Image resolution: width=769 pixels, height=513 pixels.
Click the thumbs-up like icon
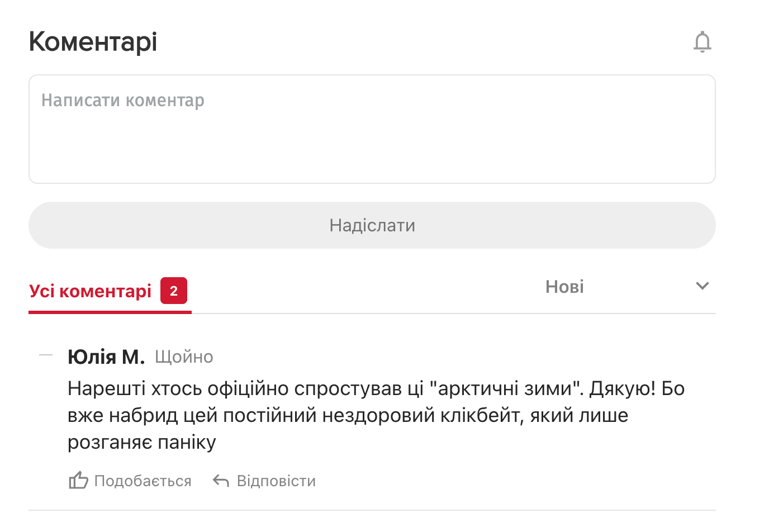78,481
